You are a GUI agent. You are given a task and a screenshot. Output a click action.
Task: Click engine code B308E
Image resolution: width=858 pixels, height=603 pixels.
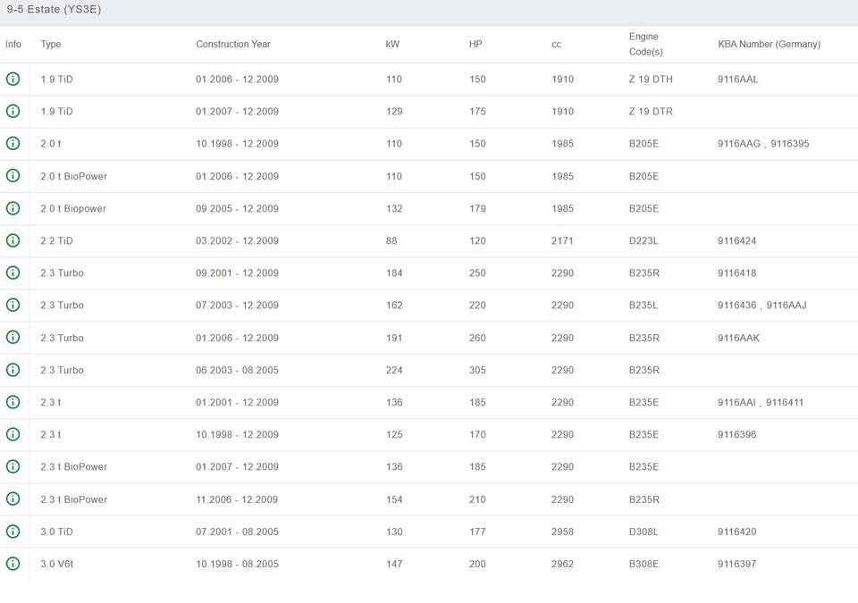(x=643, y=565)
